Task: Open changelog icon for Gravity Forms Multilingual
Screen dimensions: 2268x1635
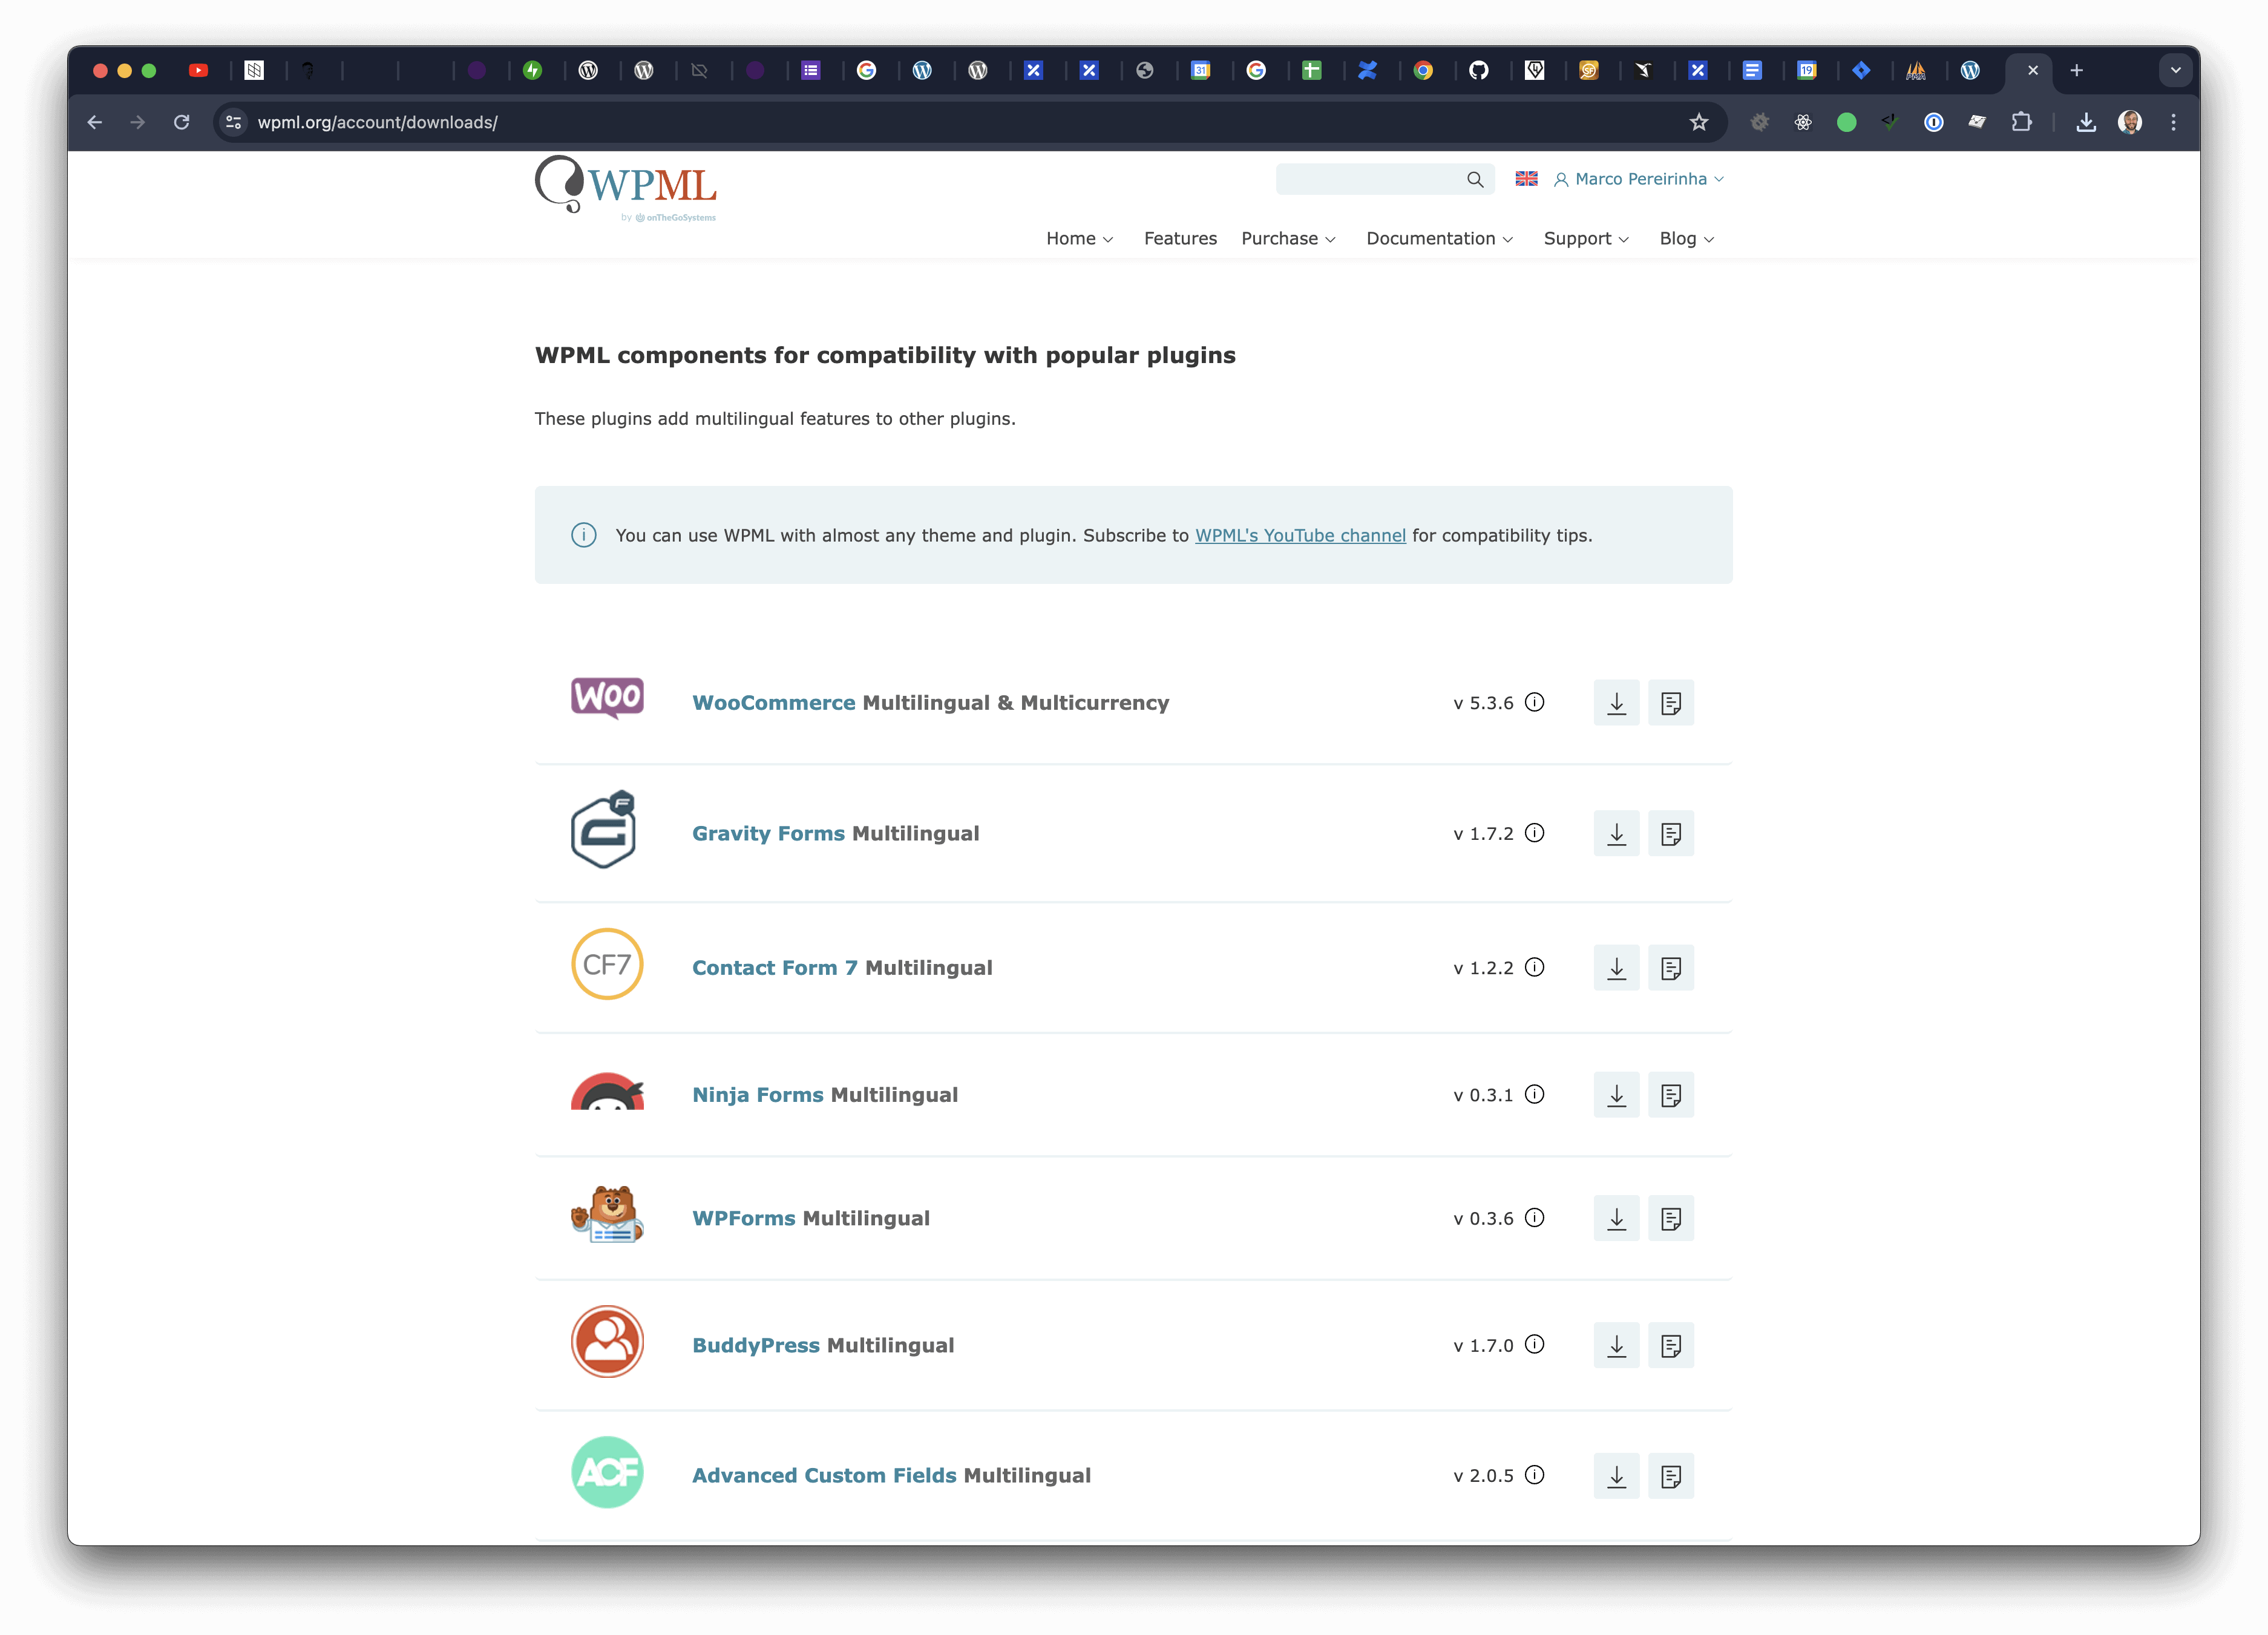Action: tap(1670, 834)
